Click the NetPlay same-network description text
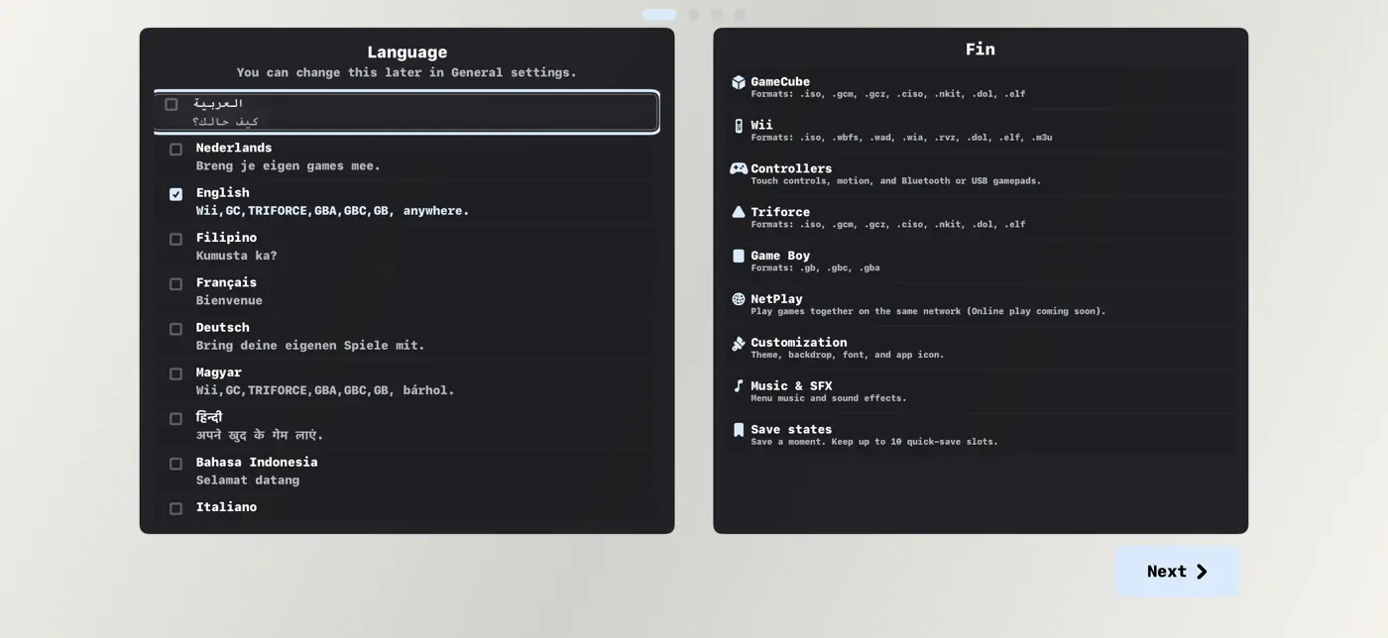This screenshot has height=638, width=1388. pyautogui.click(x=928, y=311)
